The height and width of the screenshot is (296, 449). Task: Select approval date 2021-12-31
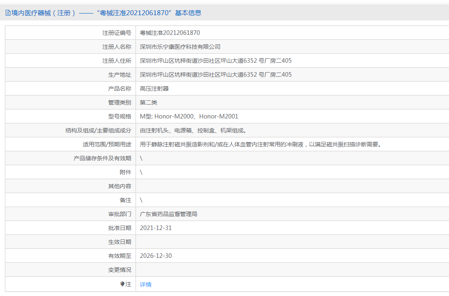pos(156,228)
